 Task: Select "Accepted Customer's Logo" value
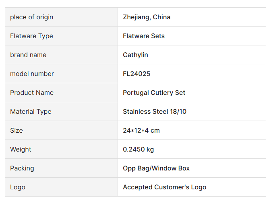pyautogui.click(x=164, y=187)
